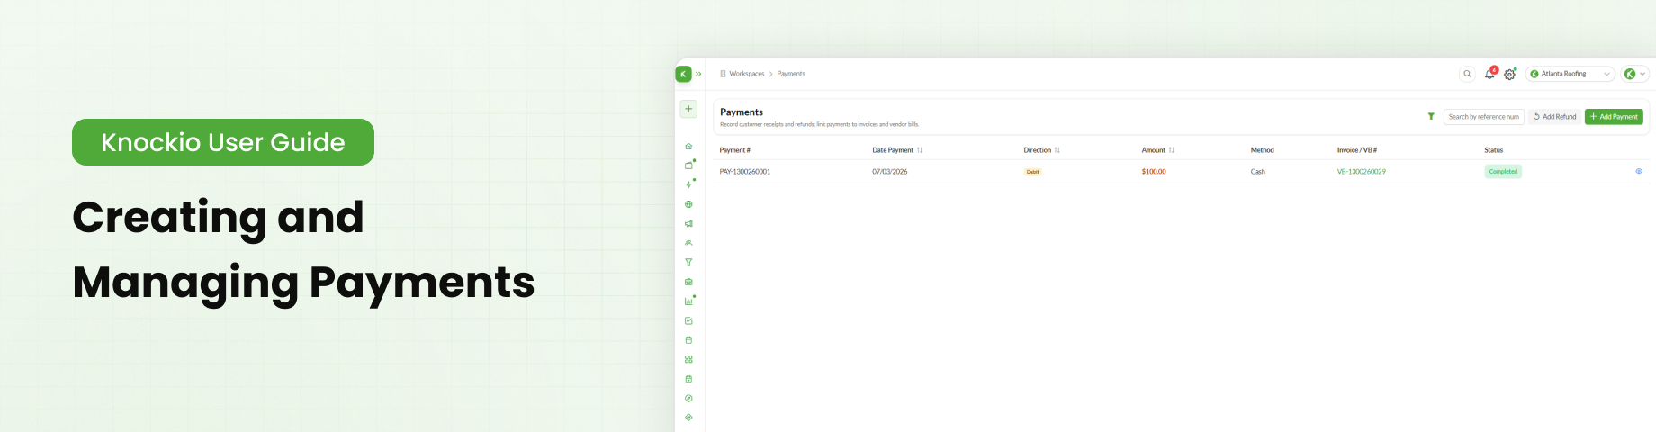Click the Invoice / VB # column header
1656x432 pixels.
(1357, 150)
